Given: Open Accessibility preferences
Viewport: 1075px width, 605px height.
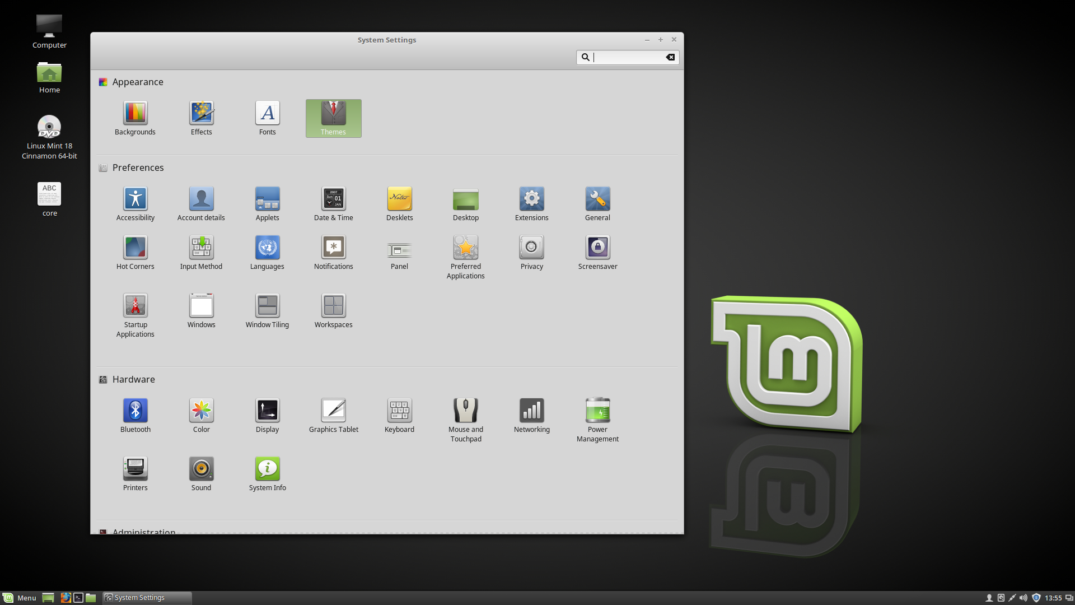Looking at the screenshot, I should [135, 204].
